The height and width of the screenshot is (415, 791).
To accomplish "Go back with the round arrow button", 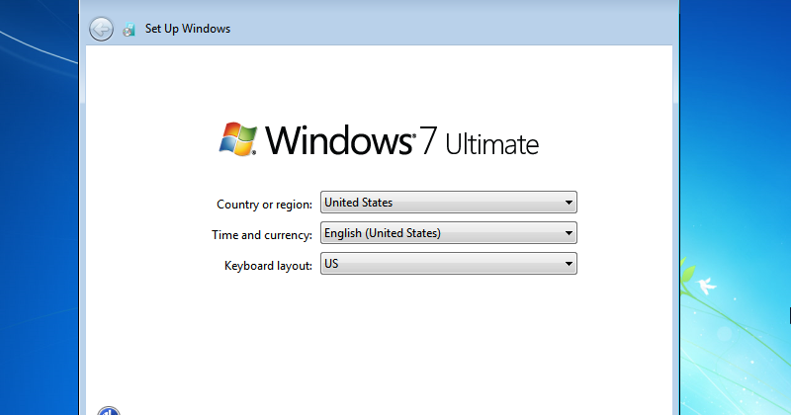I will coord(102,29).
